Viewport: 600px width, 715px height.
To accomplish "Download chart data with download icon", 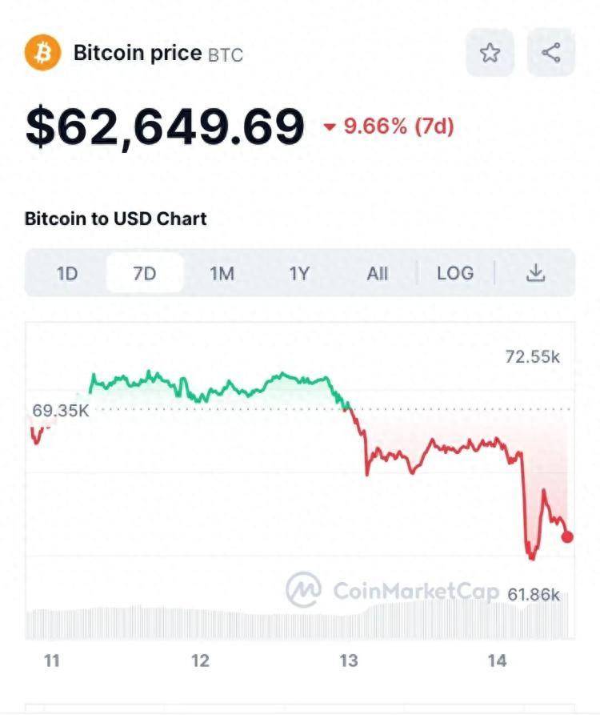I will click(535, 273).
